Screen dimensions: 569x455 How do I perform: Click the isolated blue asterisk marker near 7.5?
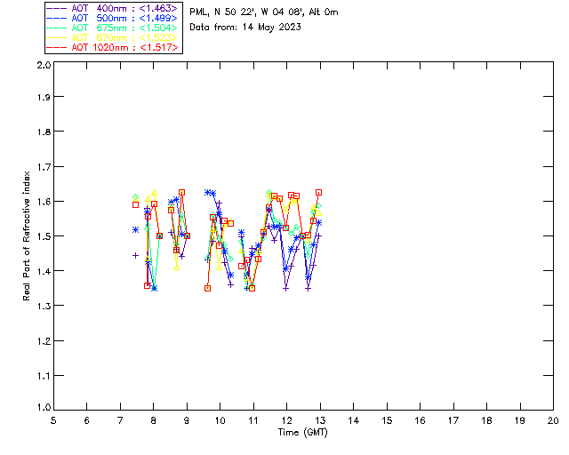(x=135, y=229)
